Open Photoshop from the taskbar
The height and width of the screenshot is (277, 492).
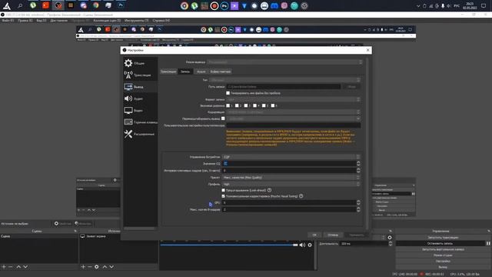121,5
